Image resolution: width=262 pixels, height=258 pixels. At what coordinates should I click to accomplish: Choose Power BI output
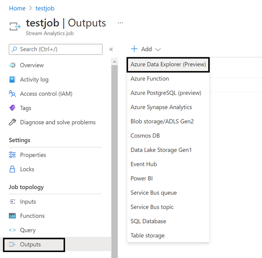(x=168, y=178)
